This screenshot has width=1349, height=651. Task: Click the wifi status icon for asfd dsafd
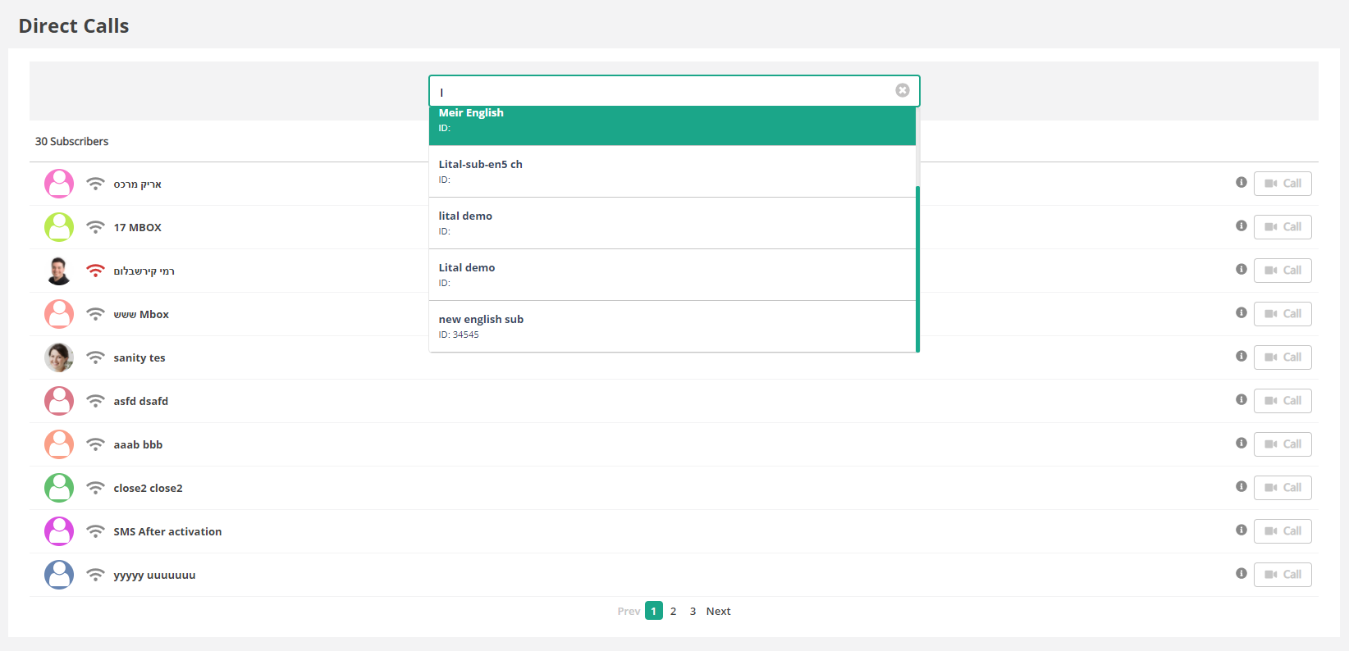96,401
